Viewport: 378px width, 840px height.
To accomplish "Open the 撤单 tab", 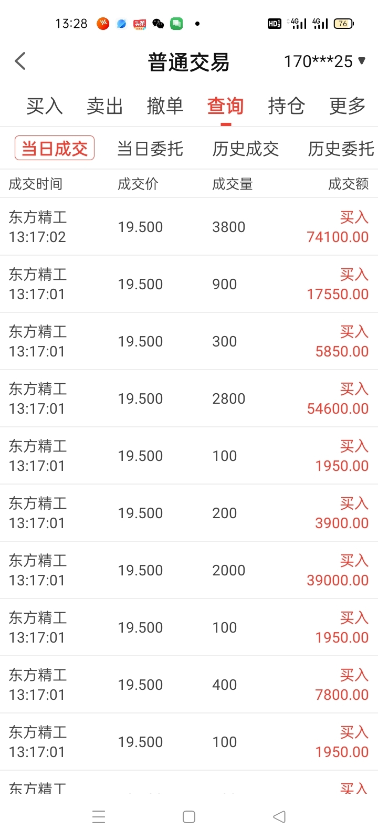I will [x=165, y=106].
